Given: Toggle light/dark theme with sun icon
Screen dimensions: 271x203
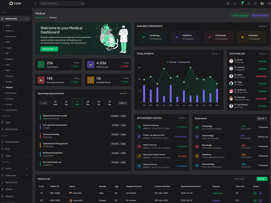Looking at the screenshot, I should 235,4.
